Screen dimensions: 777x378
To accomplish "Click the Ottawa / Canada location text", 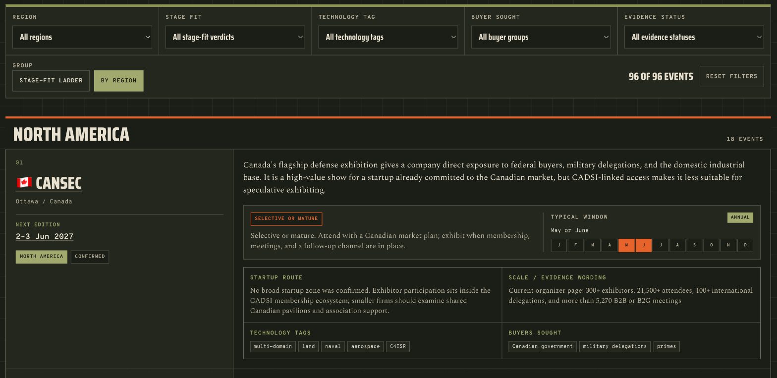I will point(44,202).
